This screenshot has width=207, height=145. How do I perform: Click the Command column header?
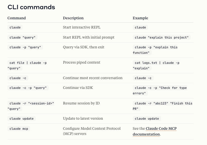click(17, 18)
